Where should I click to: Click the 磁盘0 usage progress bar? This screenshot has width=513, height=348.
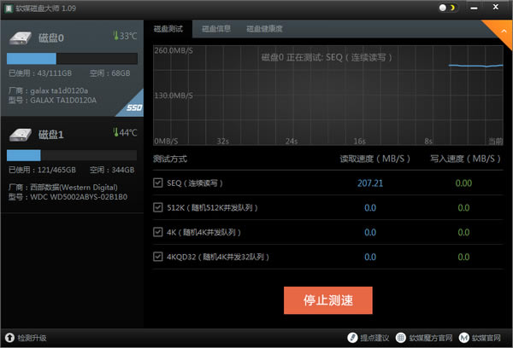(x=72, y=59)
